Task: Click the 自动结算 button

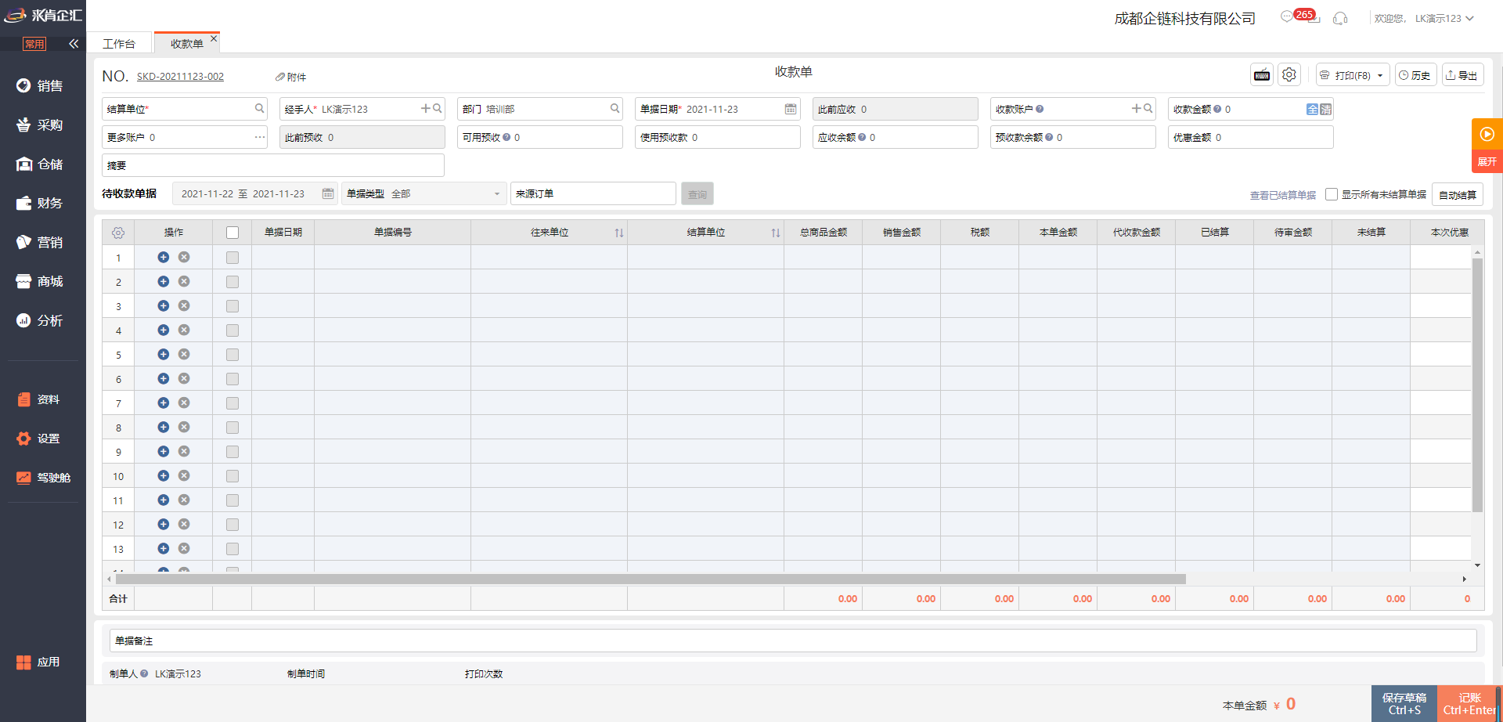Action: pyautogui.click(x=1457, y=195)
